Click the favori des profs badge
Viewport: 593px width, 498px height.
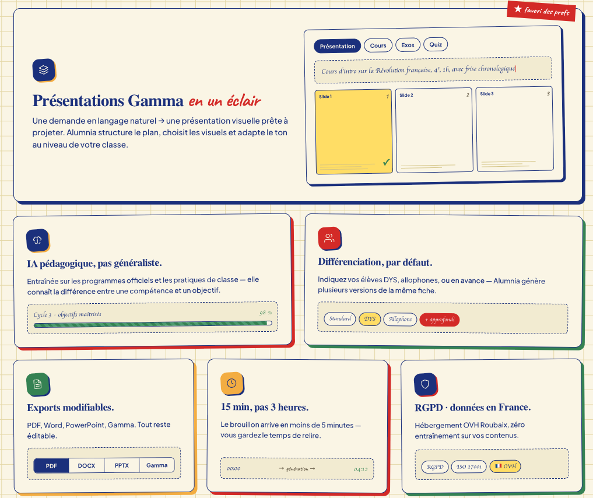pos(541,11)
